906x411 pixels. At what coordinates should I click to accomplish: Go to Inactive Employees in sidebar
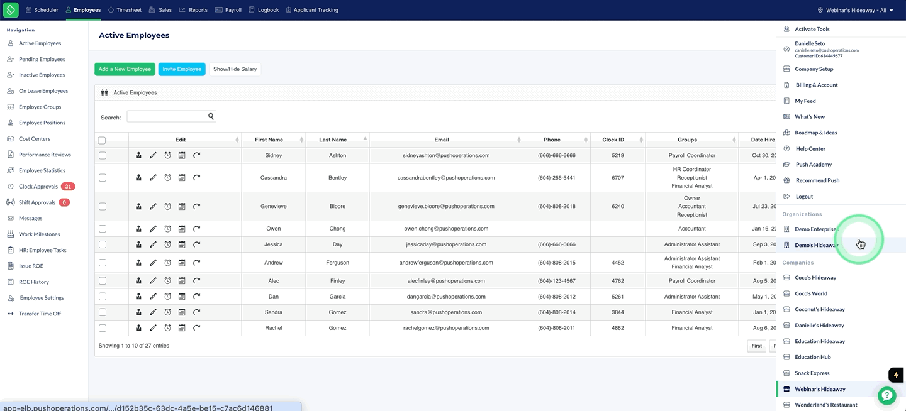42,75
